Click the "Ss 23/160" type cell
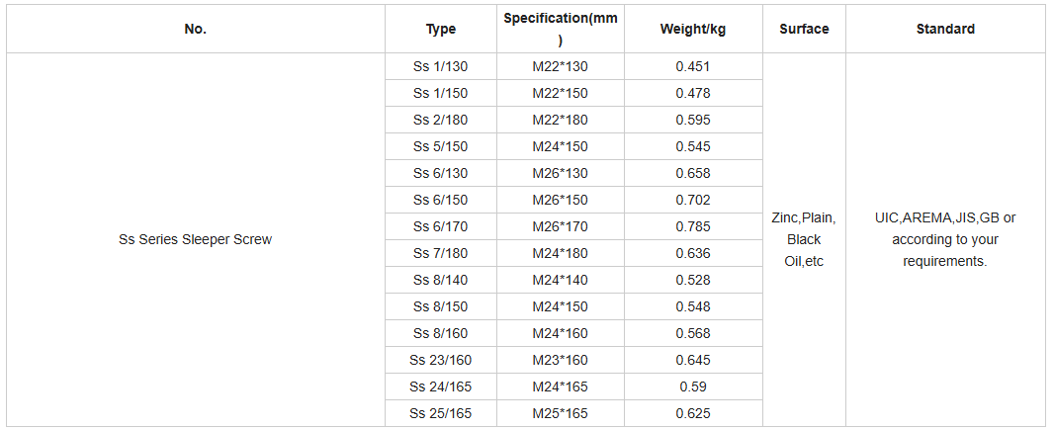The height and width of the screenshot is (429, 1054). 440,360
